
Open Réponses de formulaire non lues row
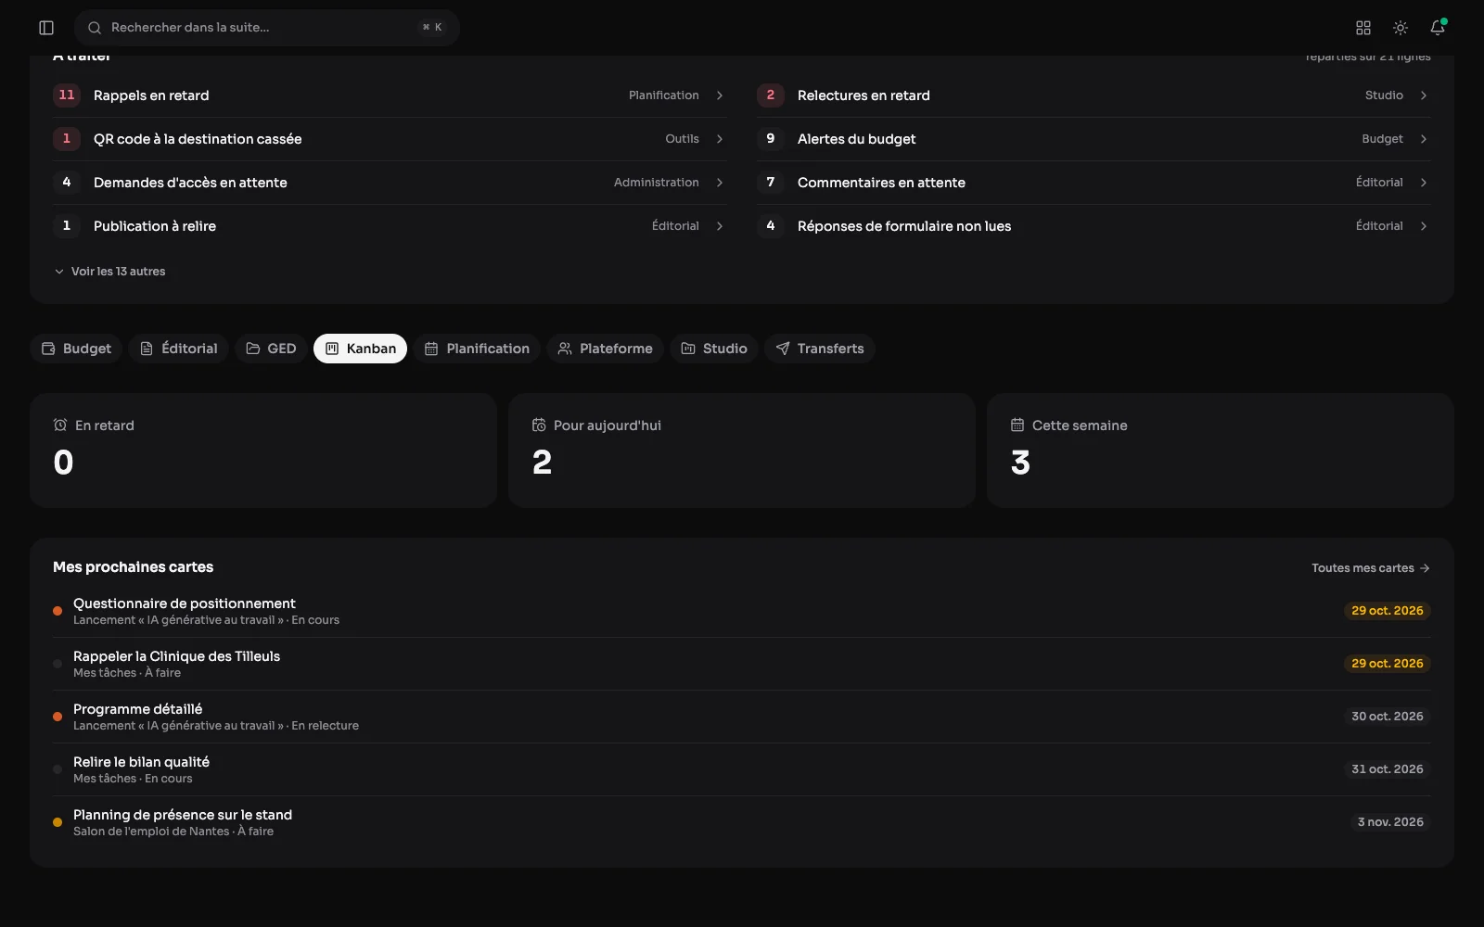click(1094, 226)
